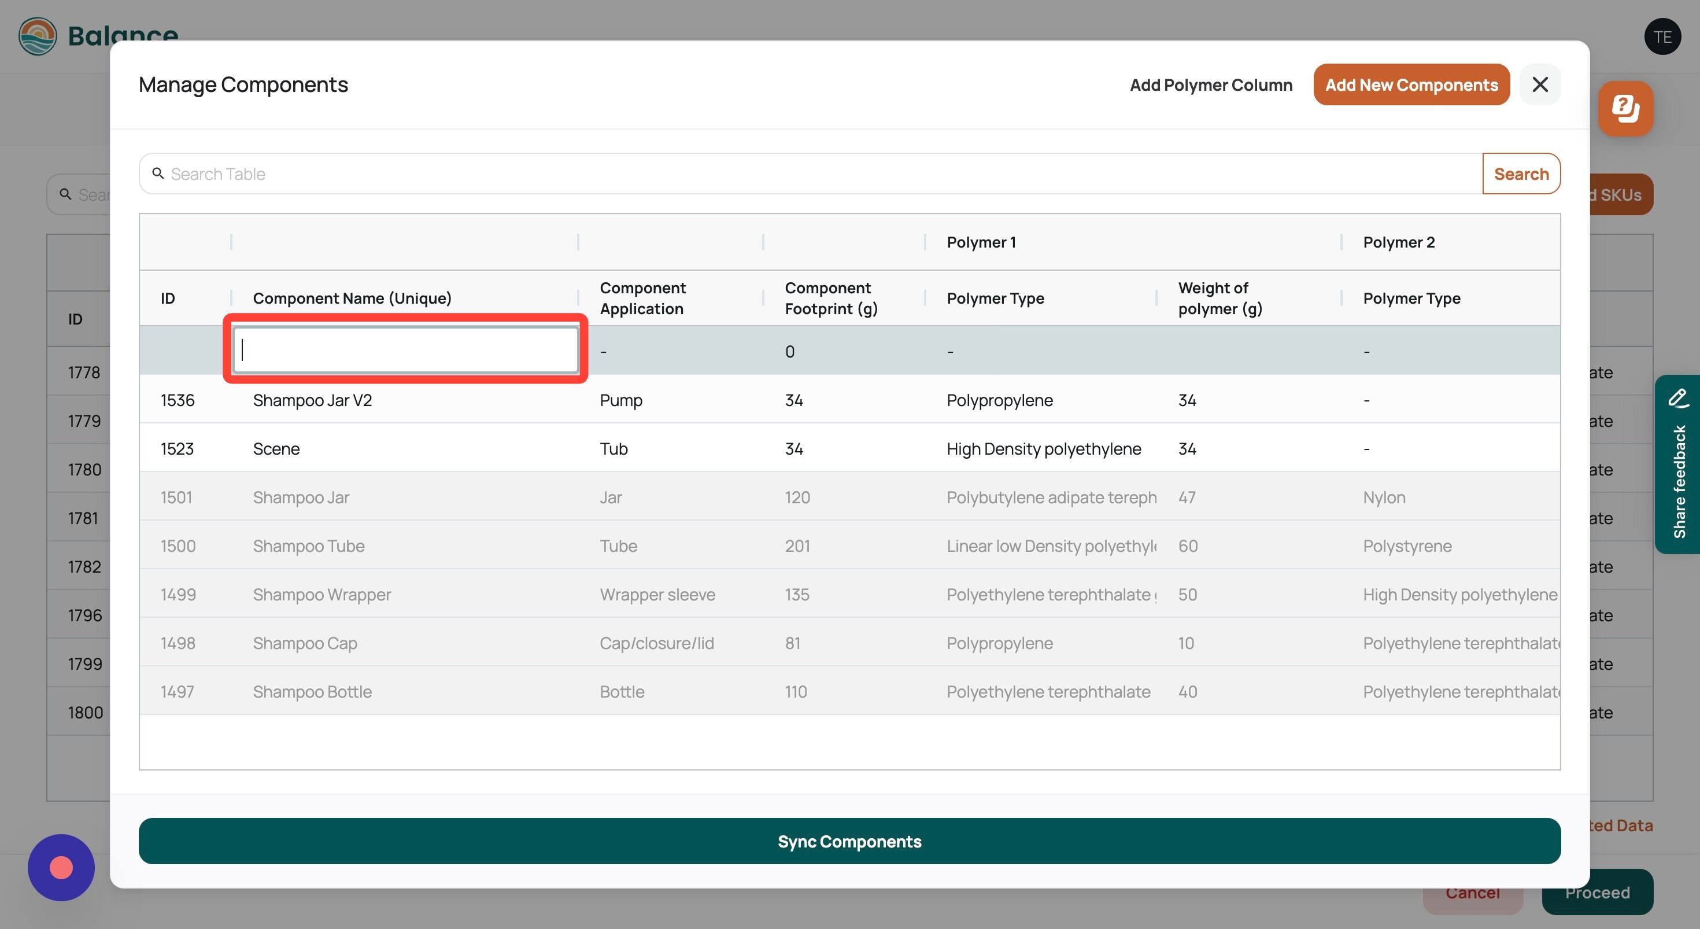This screenshot has height=929, width=1700.
Task: Click footprint value 0 in new row
Action: [x=789, y=351]
